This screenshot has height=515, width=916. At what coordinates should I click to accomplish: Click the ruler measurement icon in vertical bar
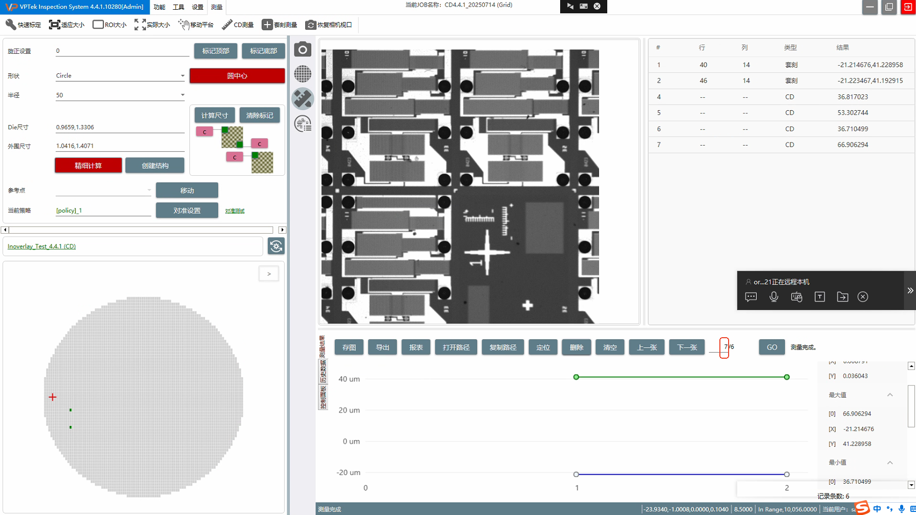point(303,98)
